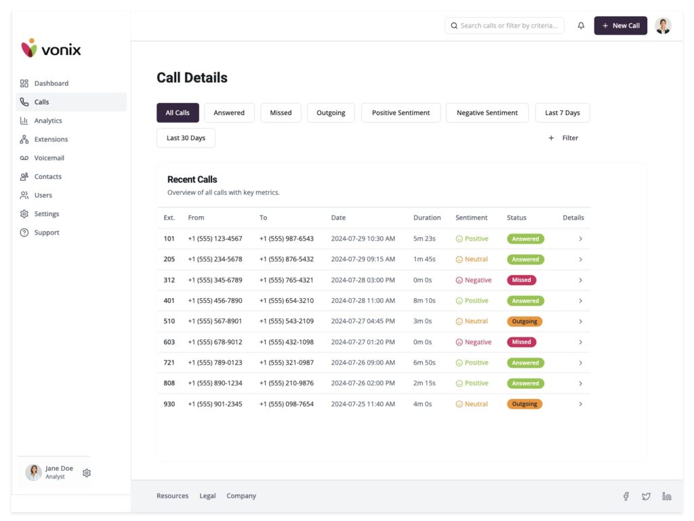Enable the Negative Sentiment filter
Image resolution: width=694 pixels, height=521 pixels.
pyautogui.click(x=487, y=113)
